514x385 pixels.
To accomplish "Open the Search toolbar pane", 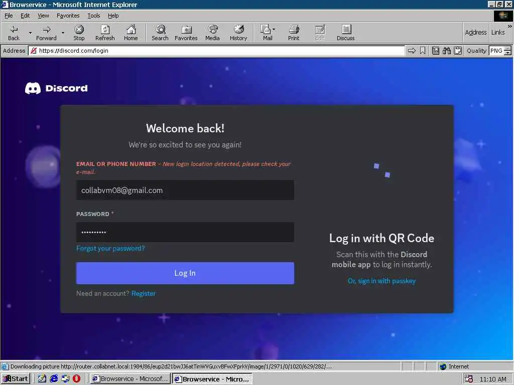I will click(160, 33).
